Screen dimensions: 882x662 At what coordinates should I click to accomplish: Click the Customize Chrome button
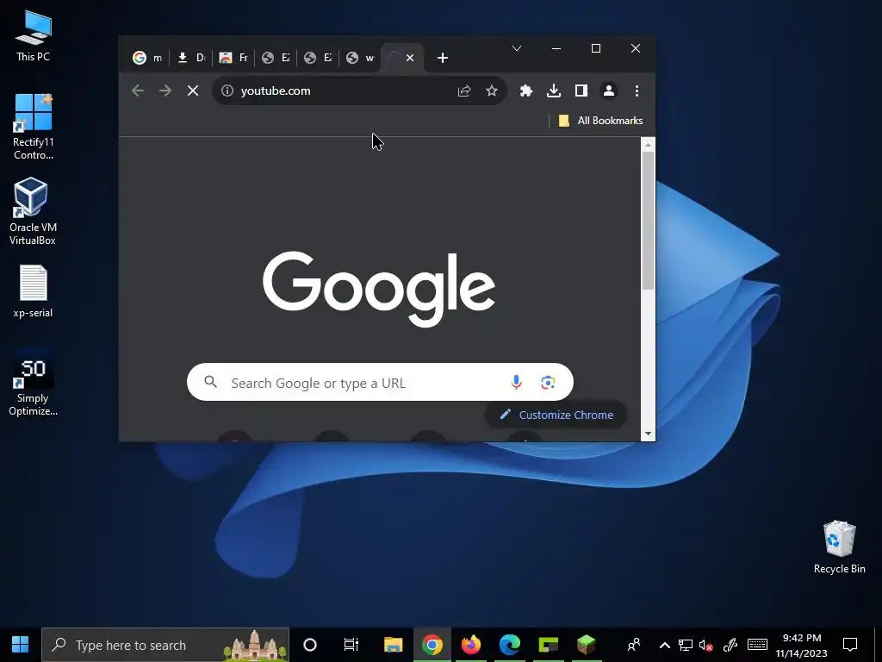pos(556,415)
